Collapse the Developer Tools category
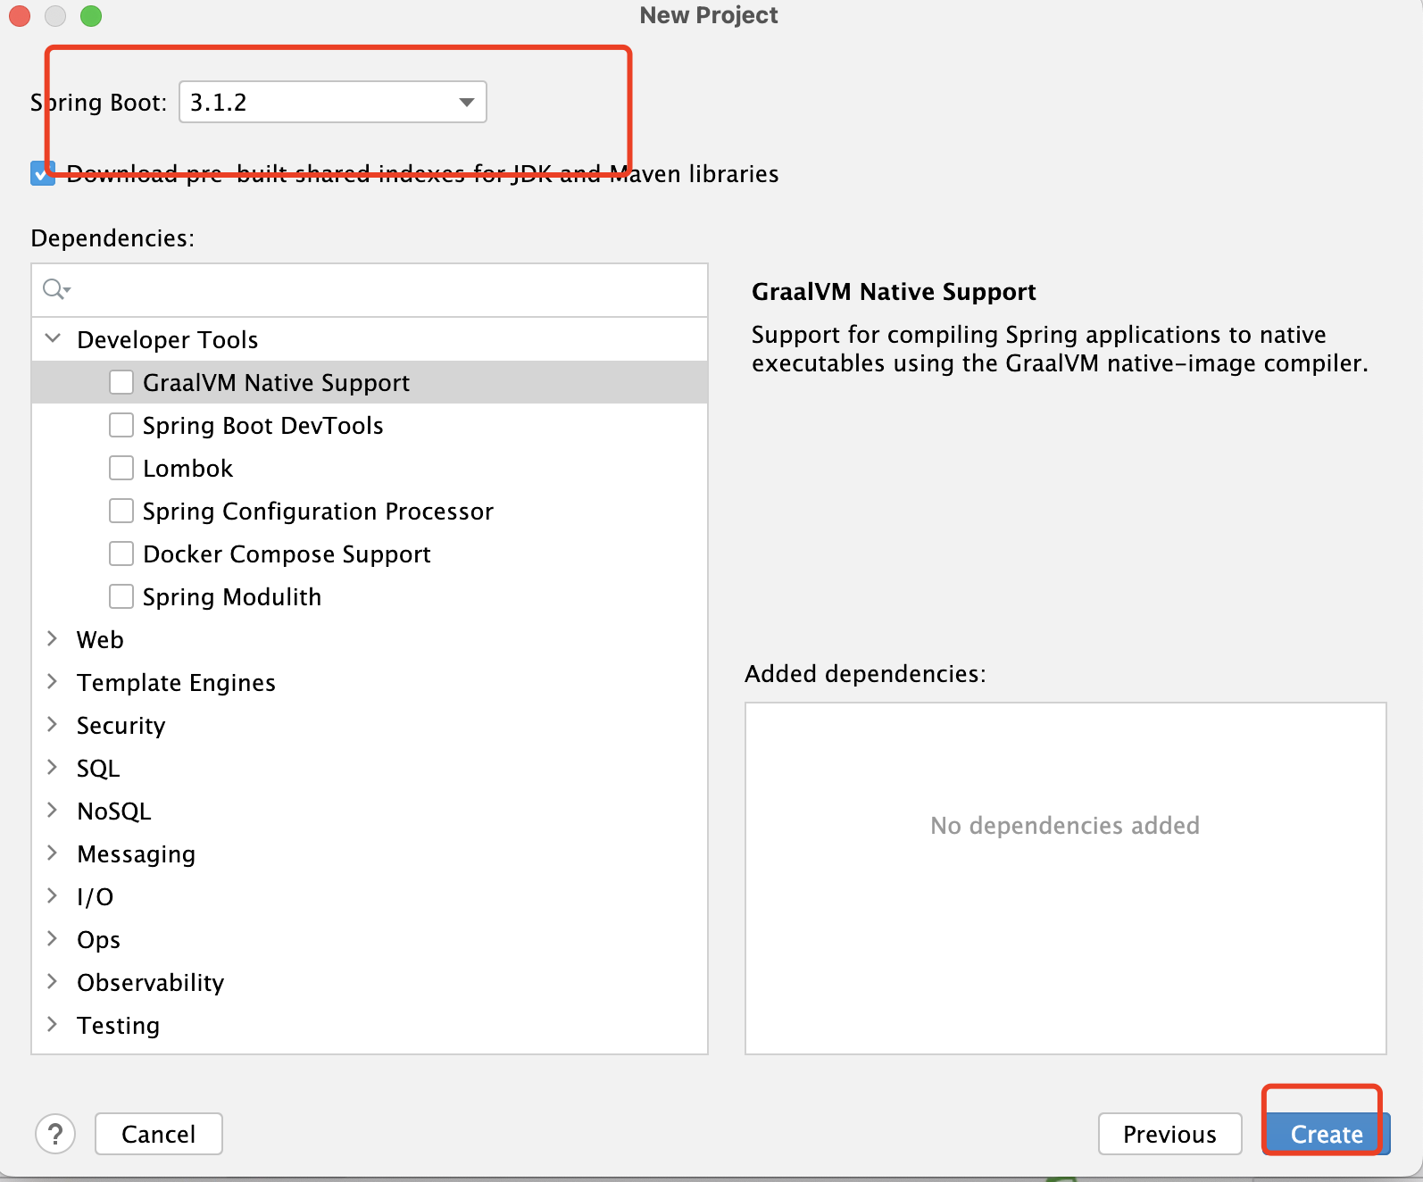Screen dimensions: 1423x1182 click(53, 338)
